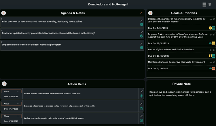Expand the house points agenda note
216x126 pixels.
click(x=2, y=19)
